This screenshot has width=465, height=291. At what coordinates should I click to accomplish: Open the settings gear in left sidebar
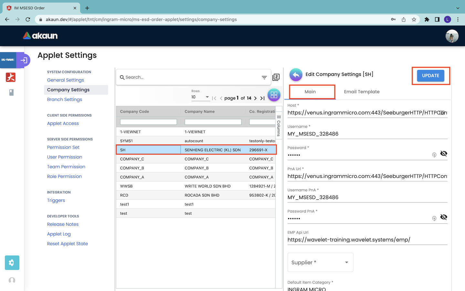click(12, 263)
